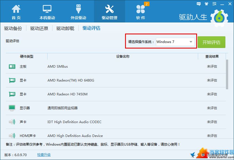The width and height of the screenshot is (234, 160).
Task: Click the HDMI声卡 speaker icon
Action: pyautogui.click(x=12, y=136)
